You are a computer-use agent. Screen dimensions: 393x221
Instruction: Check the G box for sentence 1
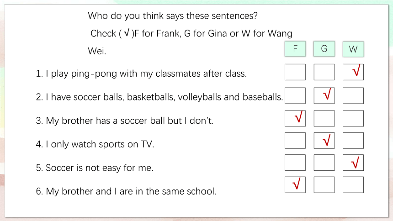pos(324,72)
